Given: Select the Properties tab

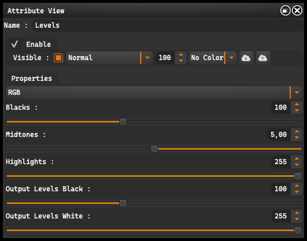Looking at the screenshot, I should click(x=32, y=79).
